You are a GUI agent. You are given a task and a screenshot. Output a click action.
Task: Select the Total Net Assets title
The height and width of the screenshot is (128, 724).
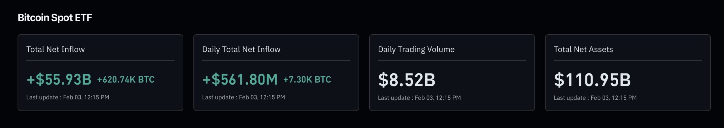click(583, 49)
